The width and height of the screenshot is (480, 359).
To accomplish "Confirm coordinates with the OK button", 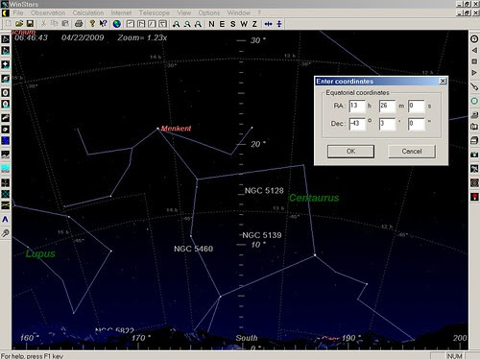I will pyautogui.click(x=350, y=152).
